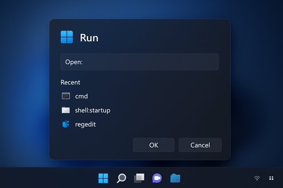Click the four-dot tray icon

(x=271, y=178)
